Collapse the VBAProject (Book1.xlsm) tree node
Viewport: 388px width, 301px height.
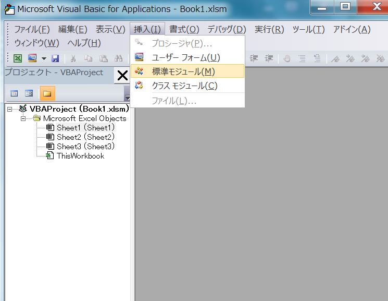10,110
